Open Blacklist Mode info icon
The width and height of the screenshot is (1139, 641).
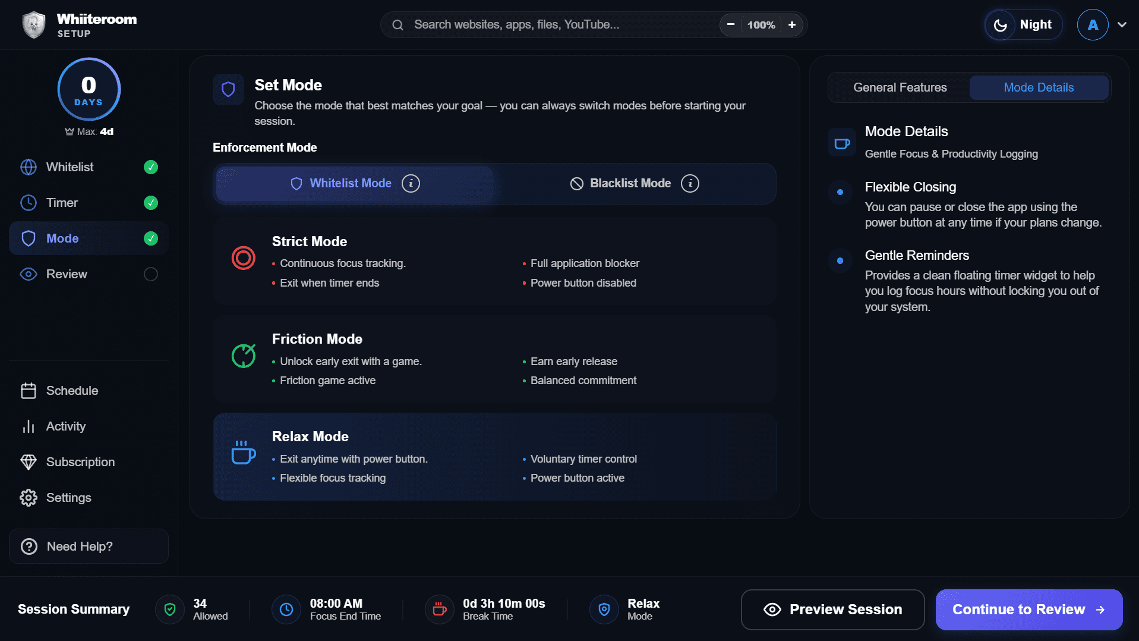tap(690, 183)
